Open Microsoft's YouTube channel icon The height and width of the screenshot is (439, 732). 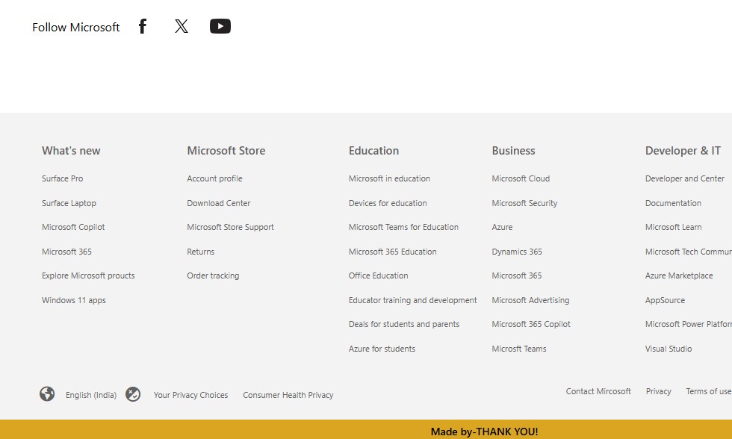pyautogui.click(x=220, y=26)
